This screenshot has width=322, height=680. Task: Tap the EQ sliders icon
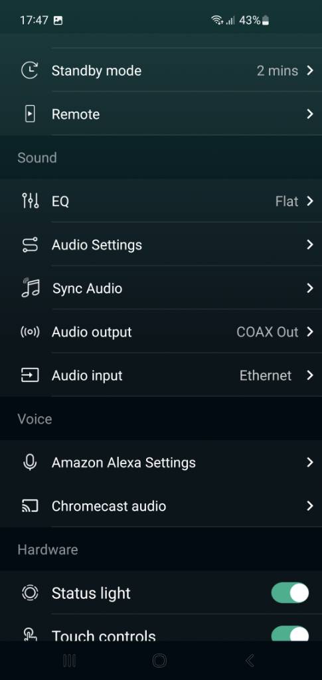coord(30,201)
